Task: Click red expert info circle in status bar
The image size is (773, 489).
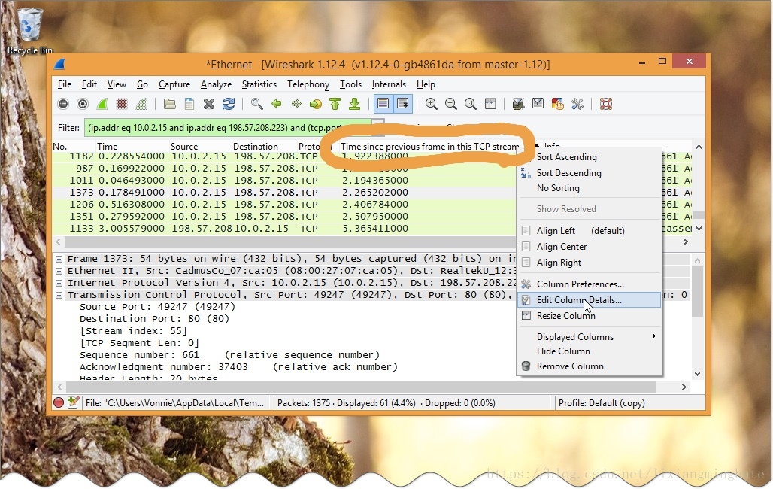Action: tap(59, 402)
